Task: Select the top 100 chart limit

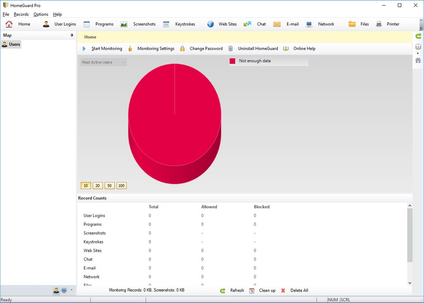Action: [x=121, y=186]
